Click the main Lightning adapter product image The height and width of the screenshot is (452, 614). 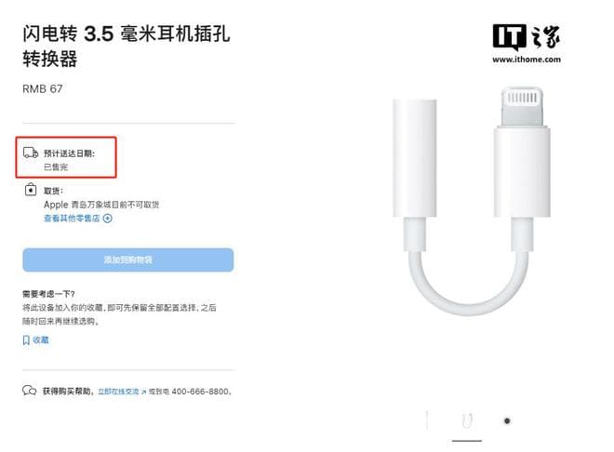pos(472,201)
